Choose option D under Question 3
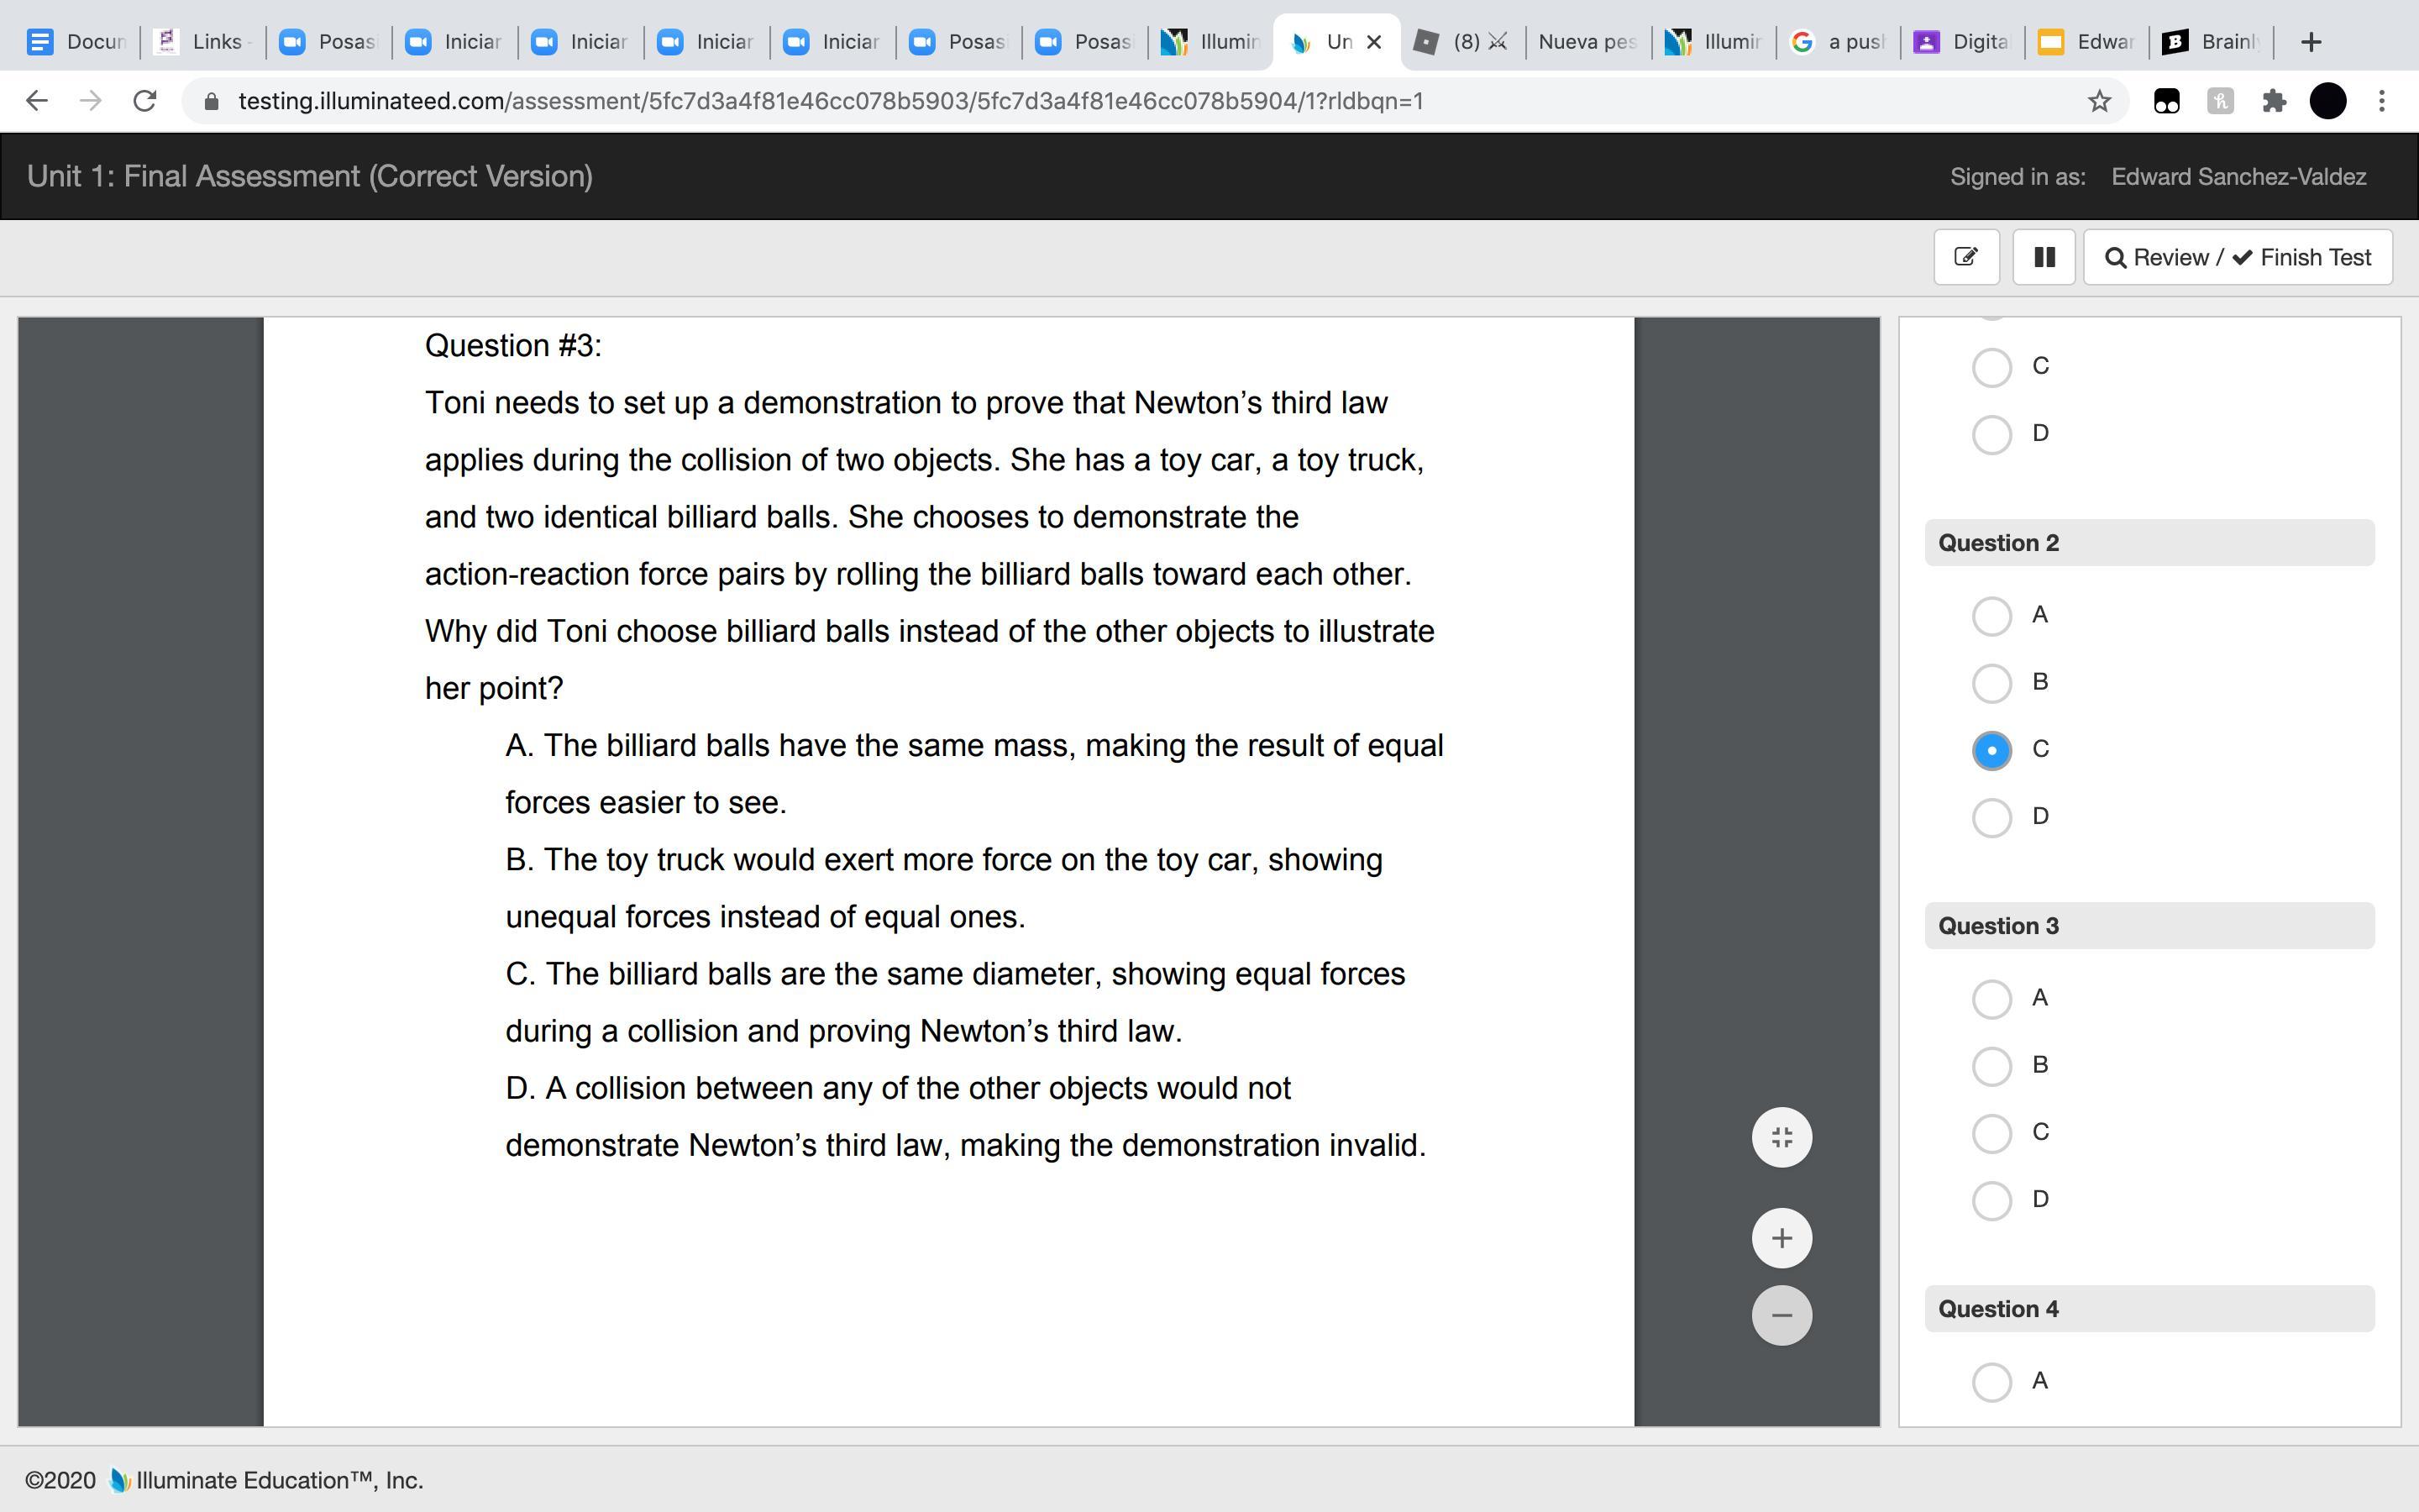Screen dimensions: 2419x1512 tap(1991, 1200)
